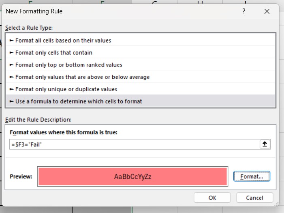Pick 'Format only values above or below average'
284x213 pixels.
point(82,77)
